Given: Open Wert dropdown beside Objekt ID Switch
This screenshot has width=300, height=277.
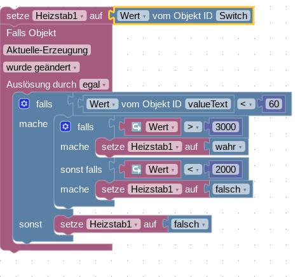Looking at the screenshot, I should (x=133, y=16).
